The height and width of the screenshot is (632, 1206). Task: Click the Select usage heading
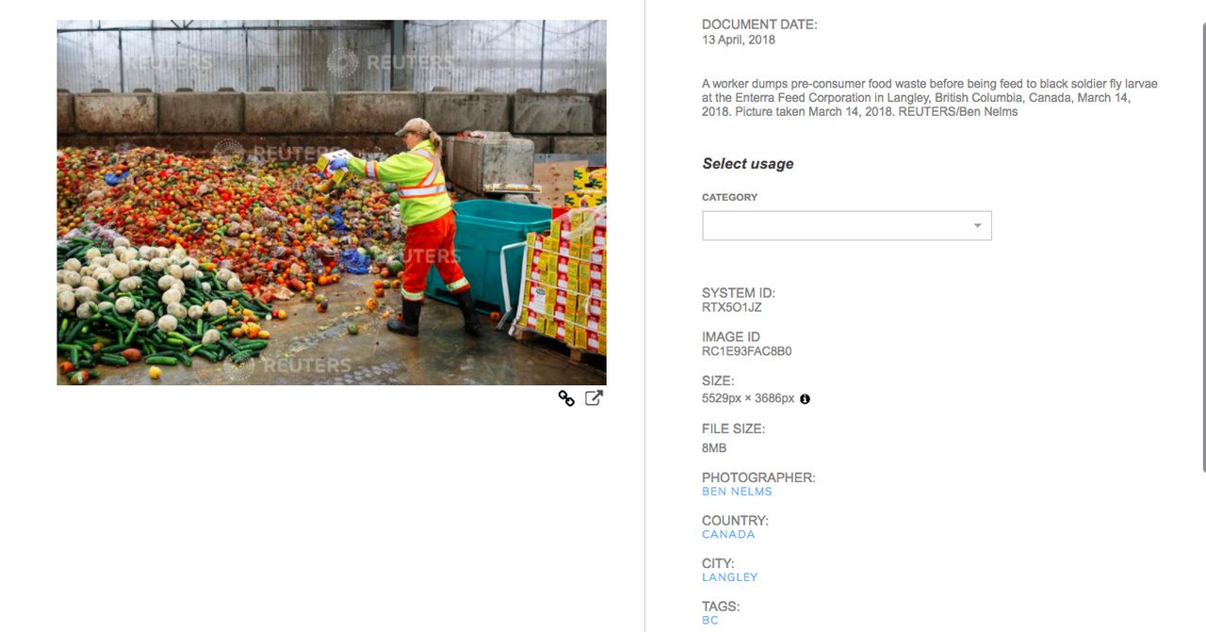pos(748,164)
